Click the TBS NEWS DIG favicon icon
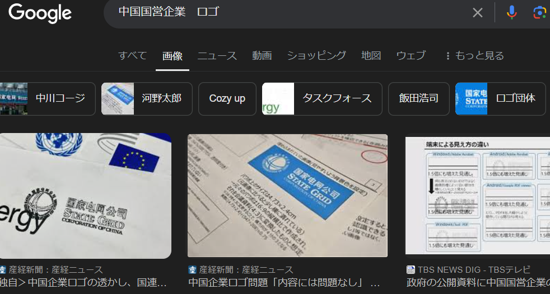550x294 pixels. pyautogui.click(x=411, y=270)
